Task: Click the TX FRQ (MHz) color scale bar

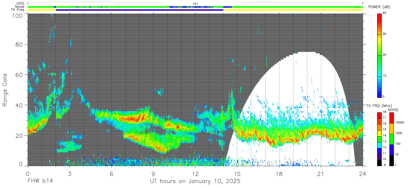Action: pos(379,139)
